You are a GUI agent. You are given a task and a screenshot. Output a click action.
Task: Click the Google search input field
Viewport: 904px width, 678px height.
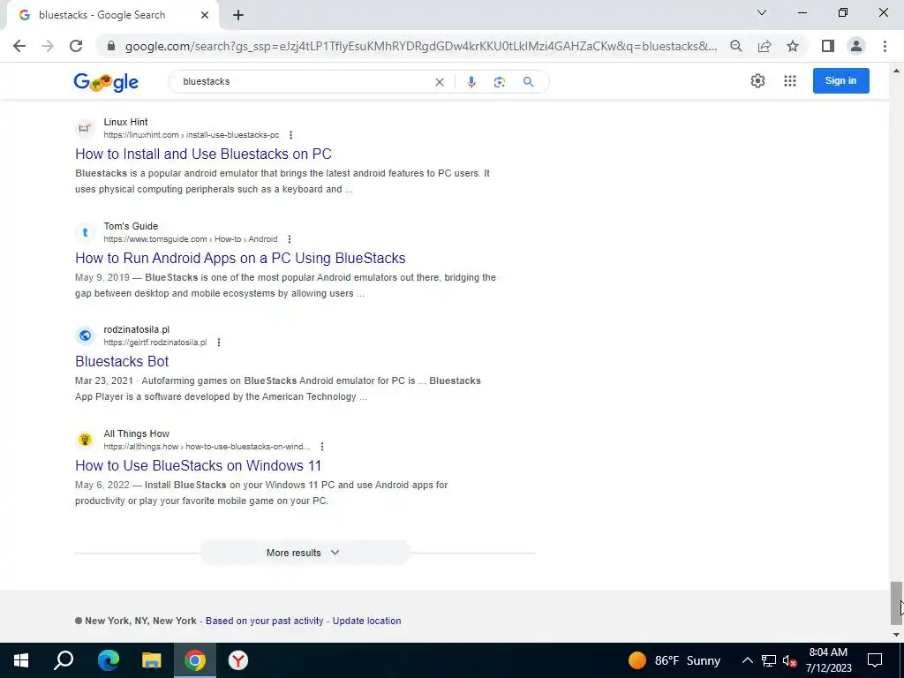coord(305,82)
